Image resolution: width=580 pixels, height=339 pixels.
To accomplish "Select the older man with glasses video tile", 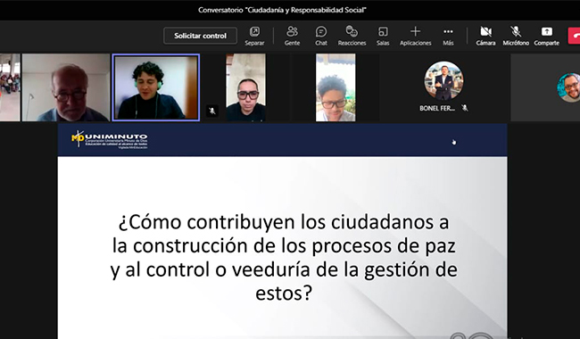I will [x=66, y=87].
